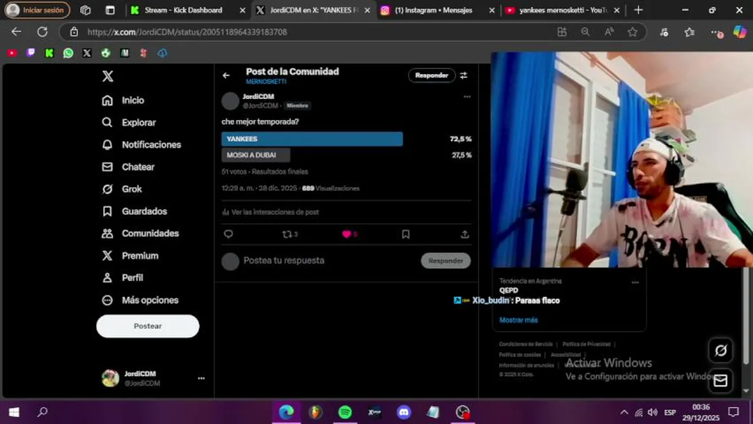
Task: Open Chatear in X sidebar
Action: coord(128,167)
